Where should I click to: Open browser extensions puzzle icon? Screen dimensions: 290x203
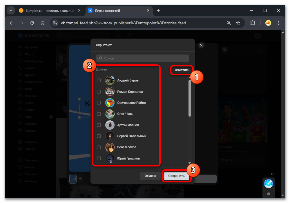(x=252, y=23)
